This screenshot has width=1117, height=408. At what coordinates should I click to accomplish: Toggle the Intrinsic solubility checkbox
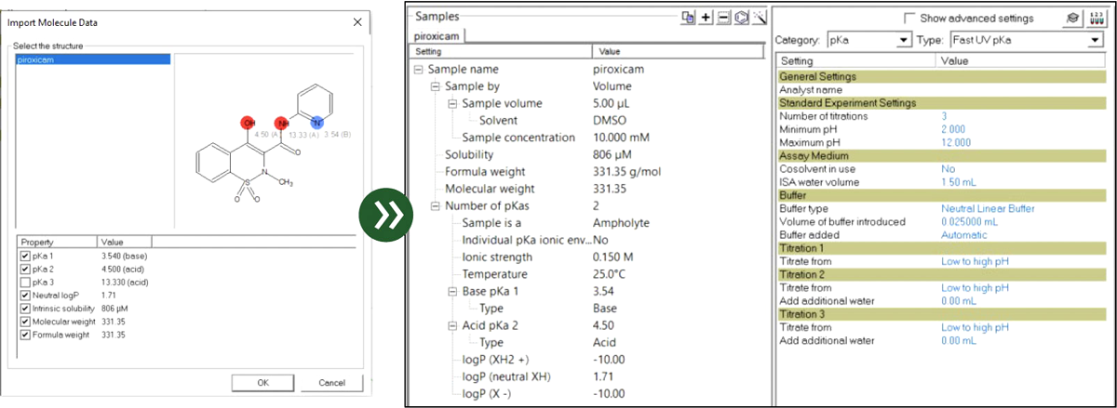click(25, 308)
